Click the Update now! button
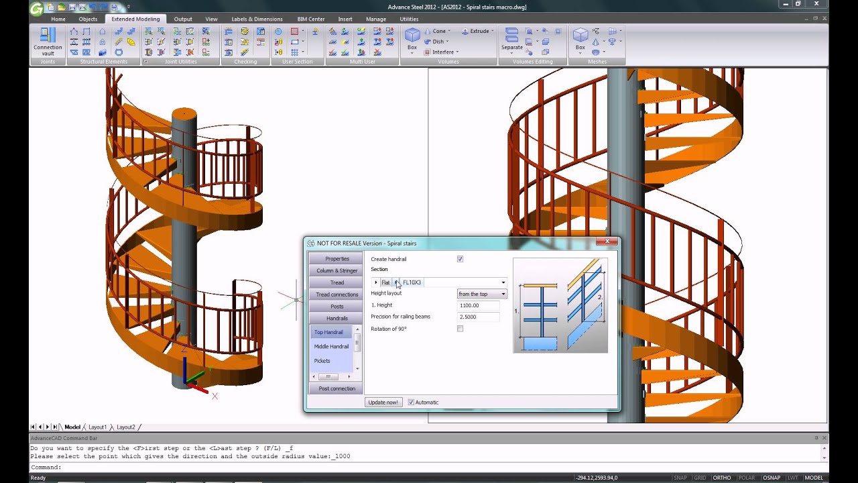 383,402
